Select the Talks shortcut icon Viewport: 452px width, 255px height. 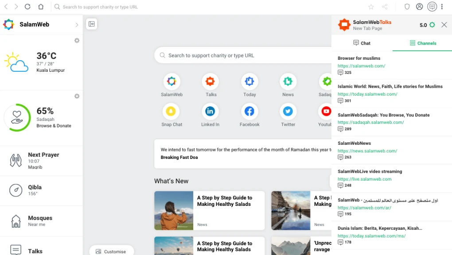point(210,81)
